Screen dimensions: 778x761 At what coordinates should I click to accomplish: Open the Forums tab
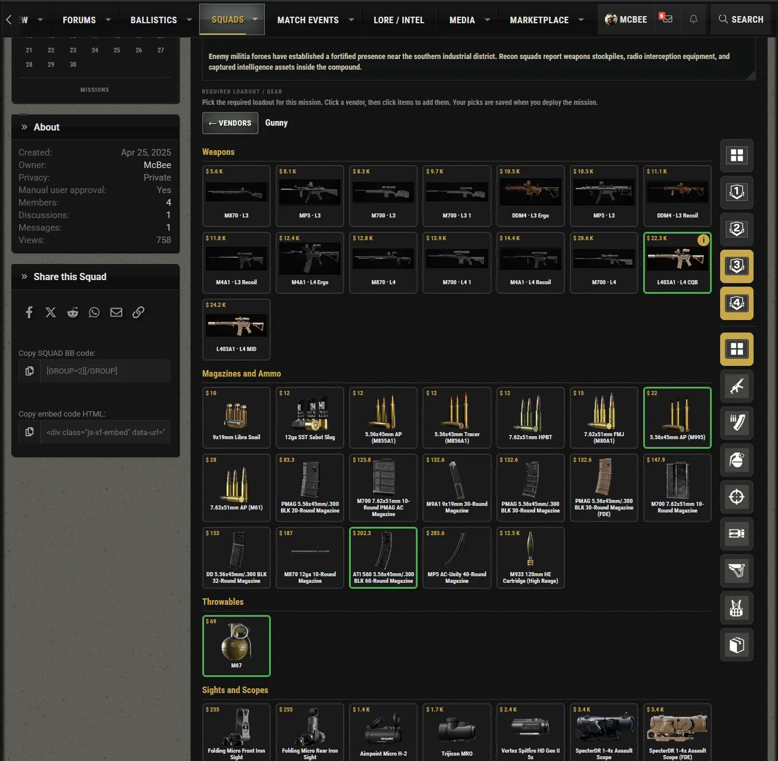click(x=79, y=20)
